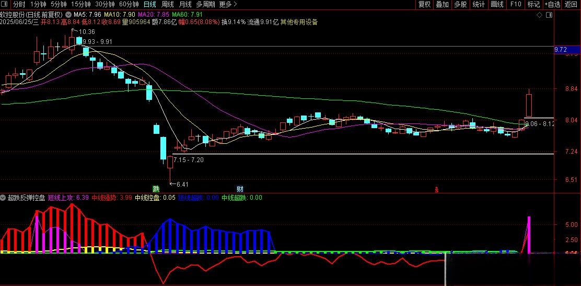Expand the MA indicator dropdown arrow
This screenshot has height=286, width=581.
tap(68, 14)
